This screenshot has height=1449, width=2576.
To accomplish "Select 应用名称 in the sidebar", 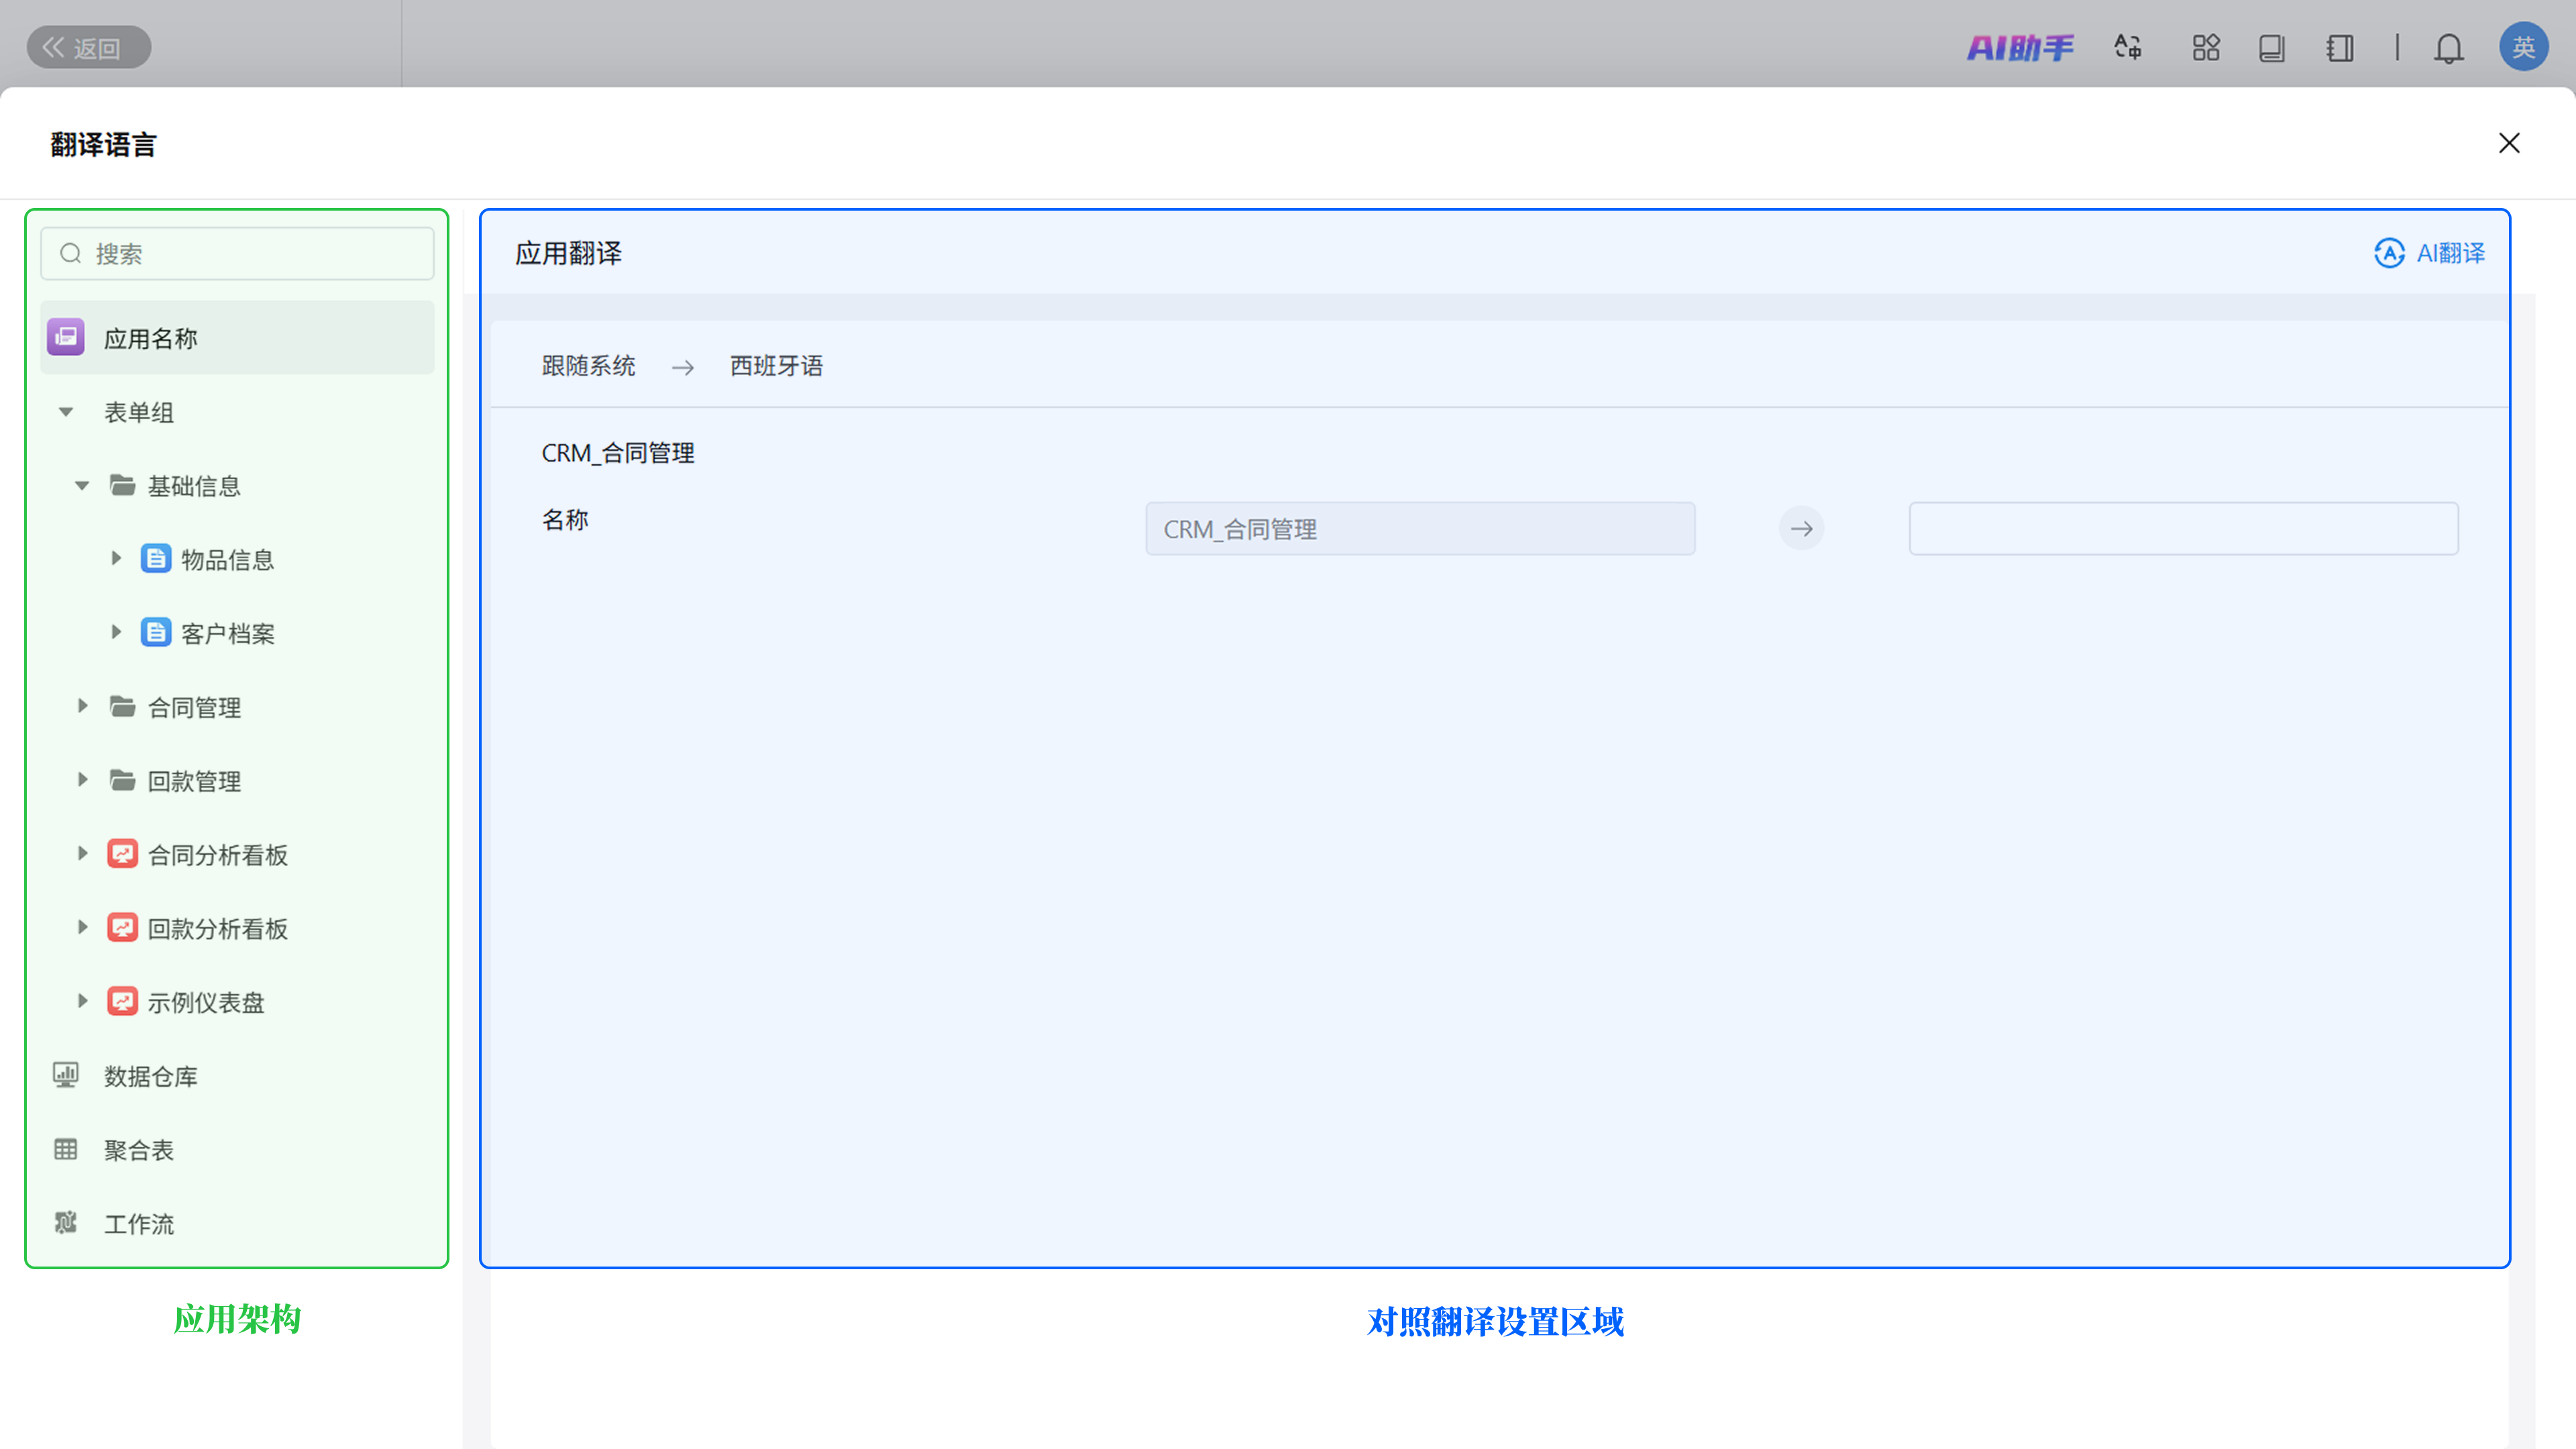I will coord(150,338).
